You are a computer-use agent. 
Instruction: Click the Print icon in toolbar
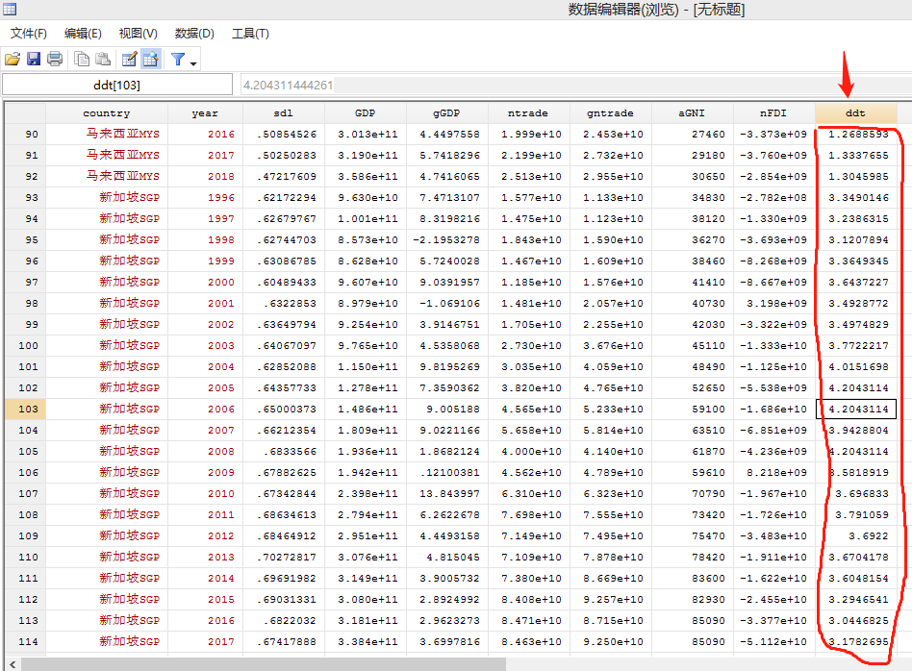[55, 59]
